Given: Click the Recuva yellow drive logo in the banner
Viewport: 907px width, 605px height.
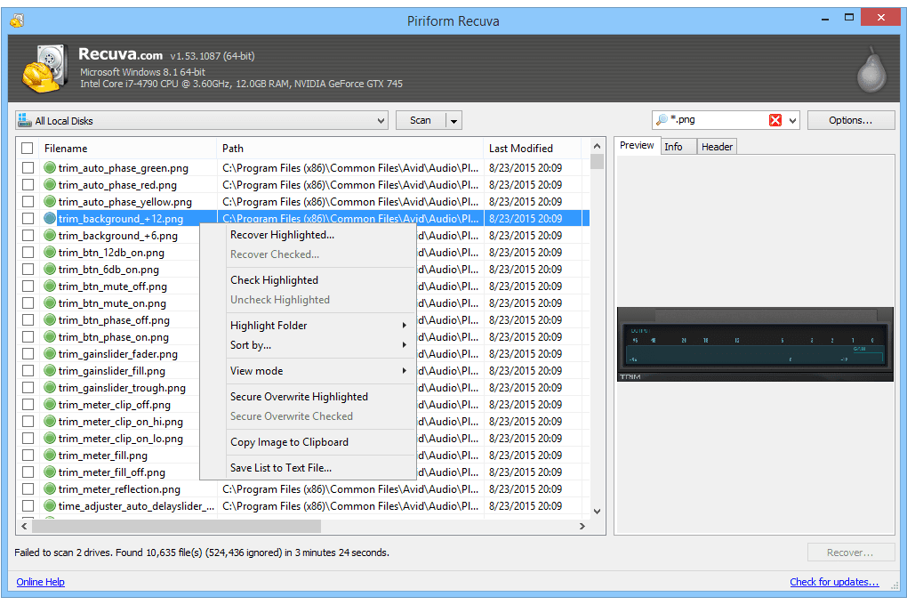Looking at the screenshot, I should [x=44, y=67].
